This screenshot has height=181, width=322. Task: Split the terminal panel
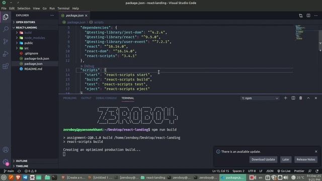(293, 98)
